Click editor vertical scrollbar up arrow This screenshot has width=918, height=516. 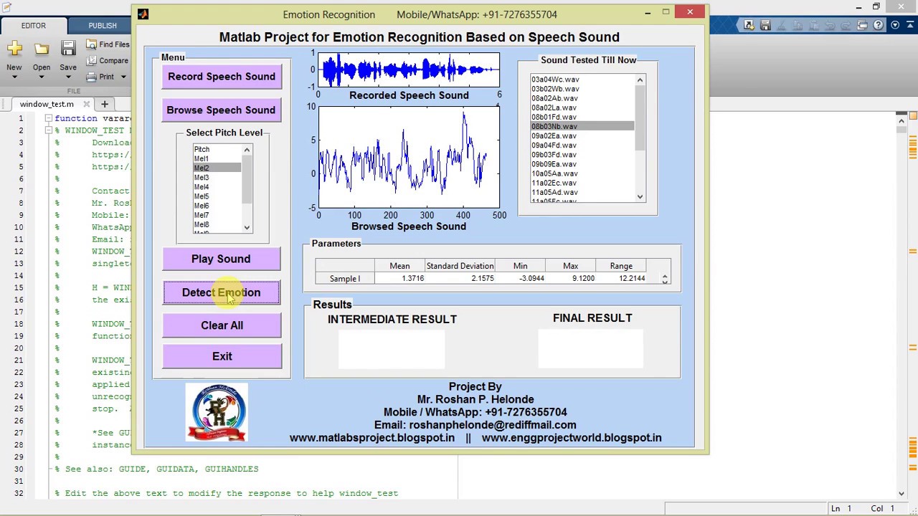(x=902, y=120)
